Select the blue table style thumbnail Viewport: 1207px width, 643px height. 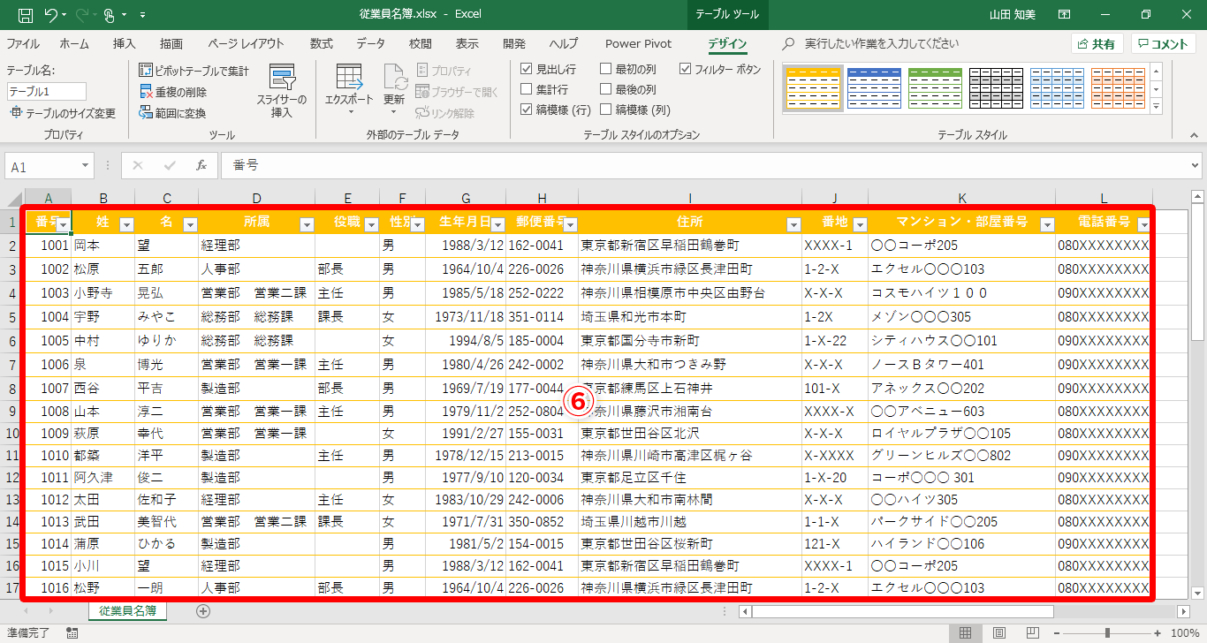(874, 88)
